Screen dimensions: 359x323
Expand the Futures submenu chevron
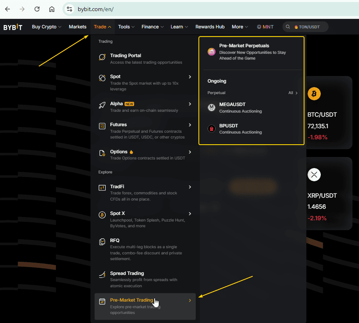point(190,125)
